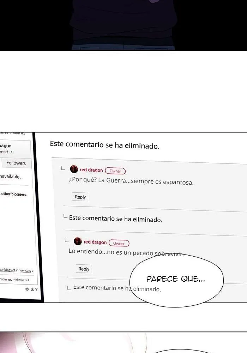This screenshot has width=247, height=353.
Task: Expand the blogs of influencers arrow
Action: click(32, 271)
